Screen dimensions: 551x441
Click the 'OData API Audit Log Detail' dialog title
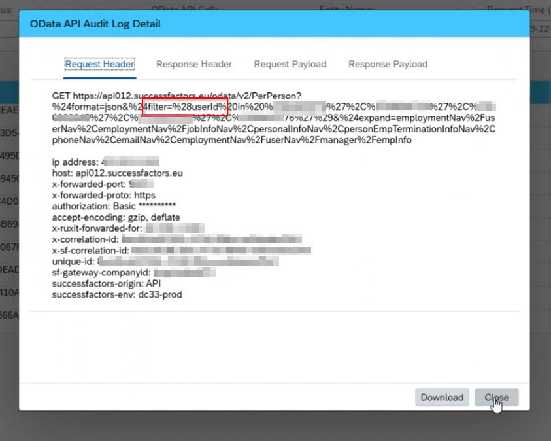(x=95, y=24)
